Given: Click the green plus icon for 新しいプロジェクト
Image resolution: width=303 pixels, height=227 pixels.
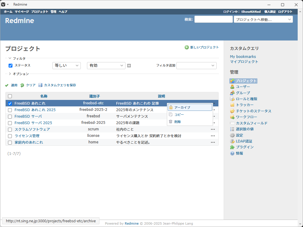Looking at the screenshot, I should click(186, 47).
